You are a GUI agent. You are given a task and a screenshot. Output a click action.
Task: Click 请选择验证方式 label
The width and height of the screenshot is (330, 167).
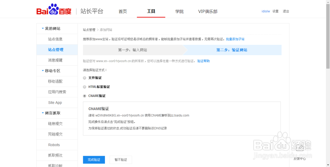tap(95, 70)
